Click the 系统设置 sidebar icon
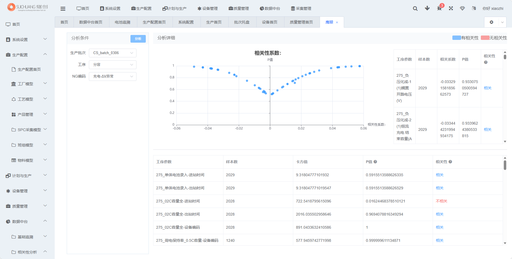The image size is (512, 259). click(8, 40)
